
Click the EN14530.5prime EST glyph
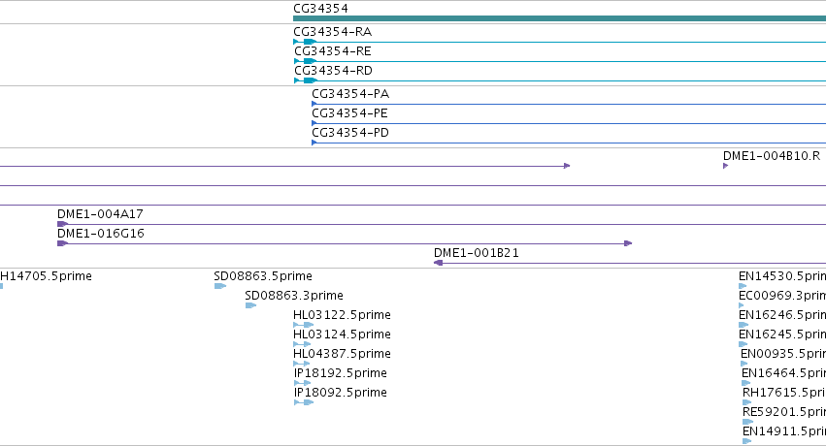tap(743, 287)
